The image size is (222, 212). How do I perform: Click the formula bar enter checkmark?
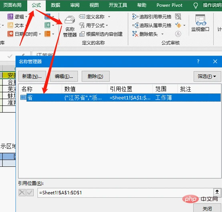[x=10, y=56]
